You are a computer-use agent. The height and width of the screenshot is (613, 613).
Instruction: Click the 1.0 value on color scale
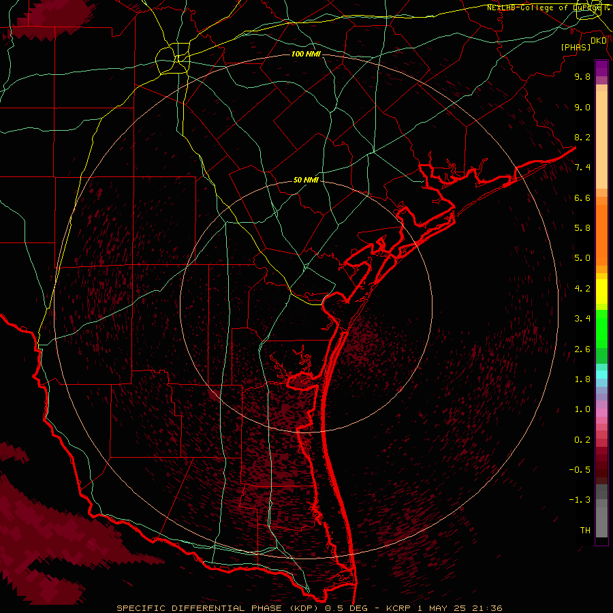pyautogui.click(x=582, y=410)
